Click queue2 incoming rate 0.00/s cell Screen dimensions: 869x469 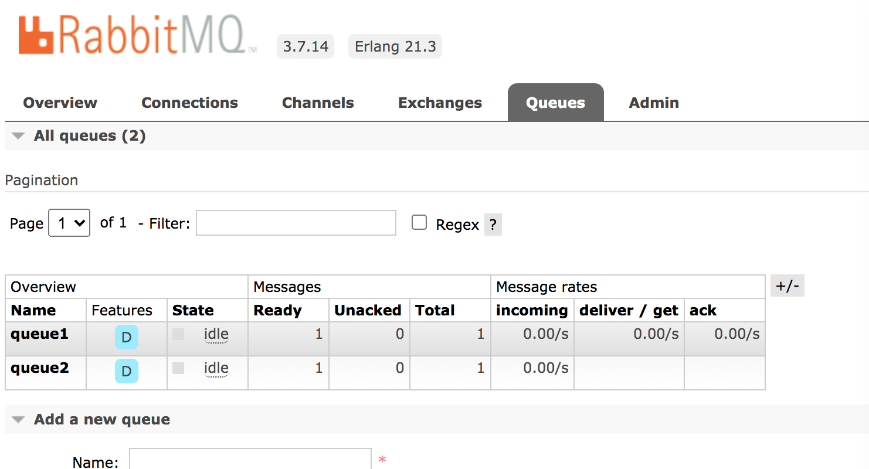click(x=532, y=373)
